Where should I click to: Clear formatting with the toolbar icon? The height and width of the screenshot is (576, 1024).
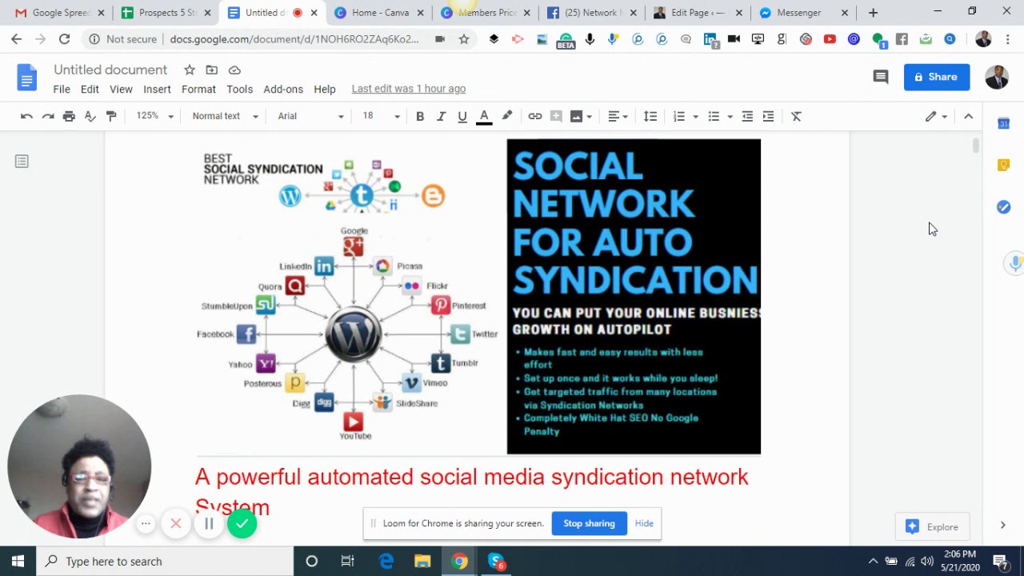click(x=796, y=116)
